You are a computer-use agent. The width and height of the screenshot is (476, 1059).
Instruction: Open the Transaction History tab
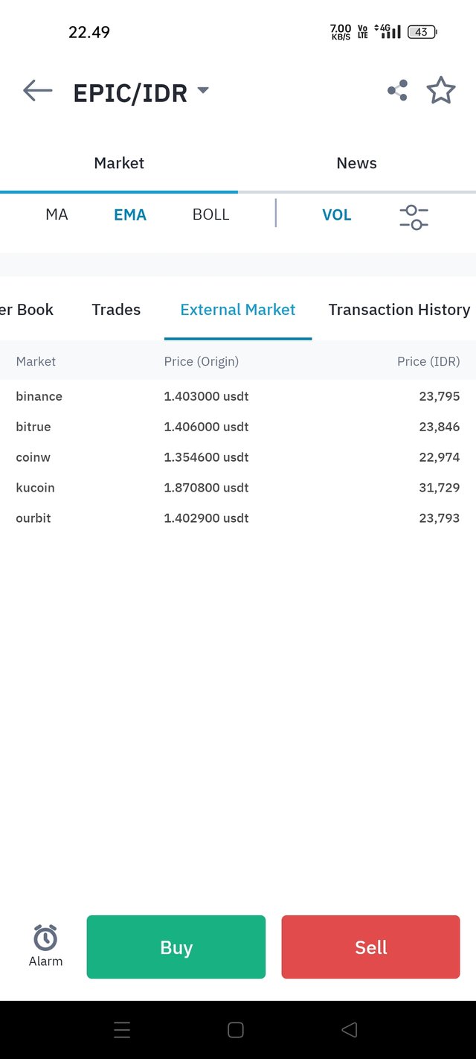pyautogui.click(x=399, y=310)
